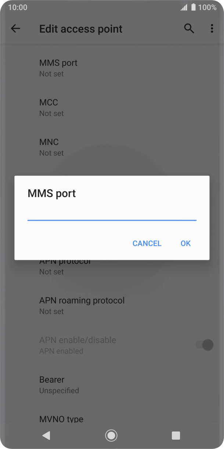Viewport: 224px width, 449px height.
Task: Select the MNC setting entry
Action: [x=112, y=147]
